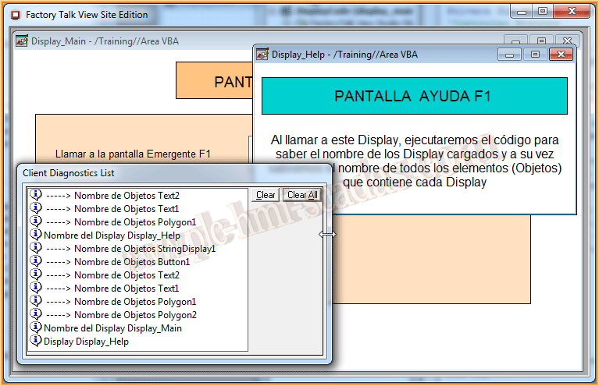
Task: Click info icon beside the Polygon2 entry
Action: [36, 314]
